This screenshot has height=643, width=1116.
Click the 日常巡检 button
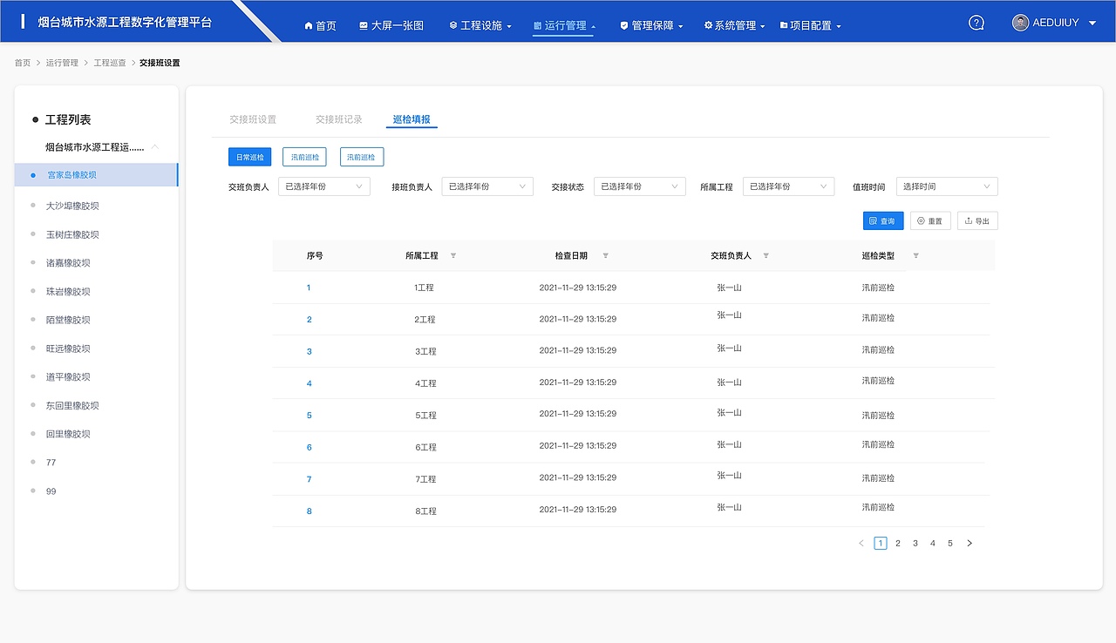[x=249, y=157]
